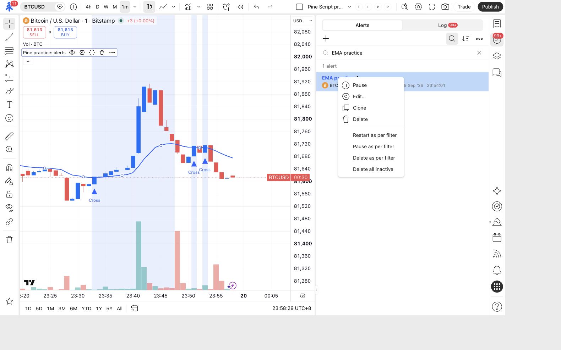Open the timeframe interval dropdown arrow

pyautogui.click(x=135, y=7)
